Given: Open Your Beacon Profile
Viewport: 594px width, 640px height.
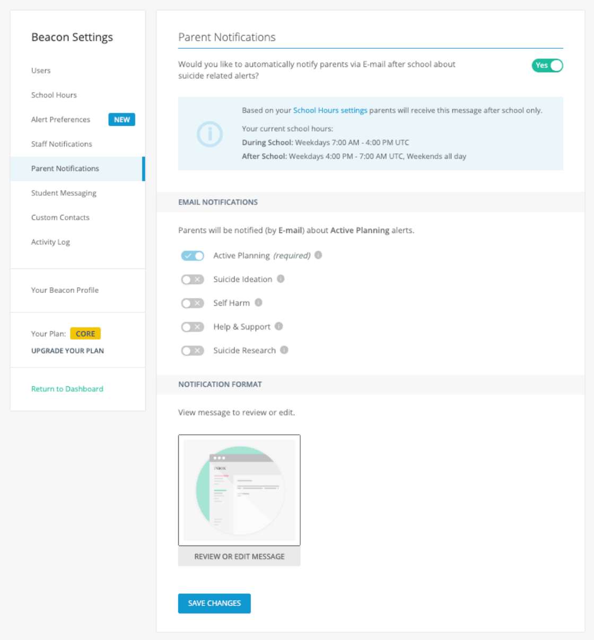Looking at the screenshot, I should click(65, 290).
